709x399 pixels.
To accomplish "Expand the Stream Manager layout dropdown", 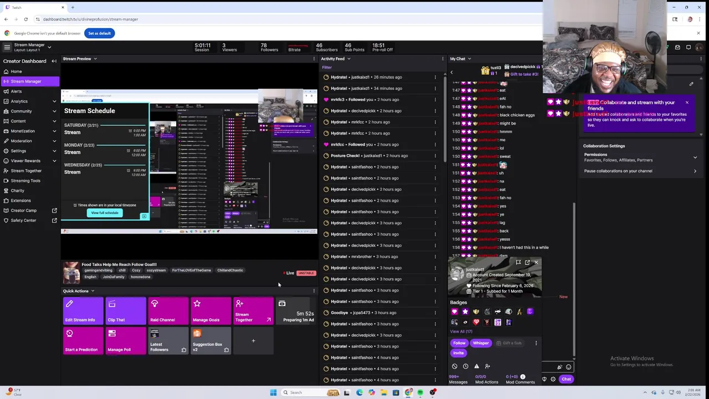I will click(x=49, y=47).
